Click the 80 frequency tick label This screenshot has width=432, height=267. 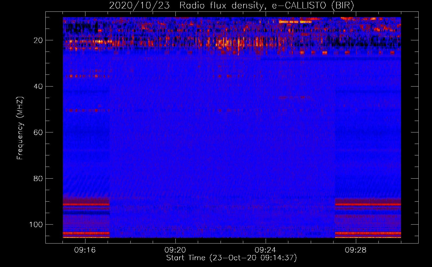click(x=38, y=179)
